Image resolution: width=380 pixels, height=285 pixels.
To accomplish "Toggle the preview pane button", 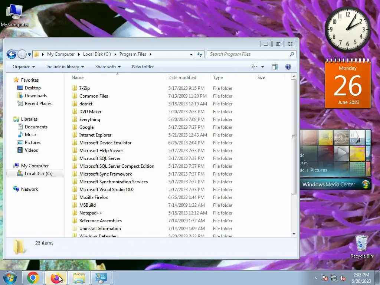I will pos(275,67).
